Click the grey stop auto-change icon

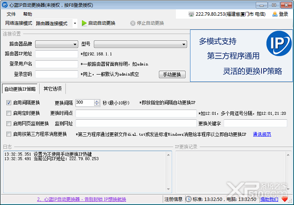[133, 23]
